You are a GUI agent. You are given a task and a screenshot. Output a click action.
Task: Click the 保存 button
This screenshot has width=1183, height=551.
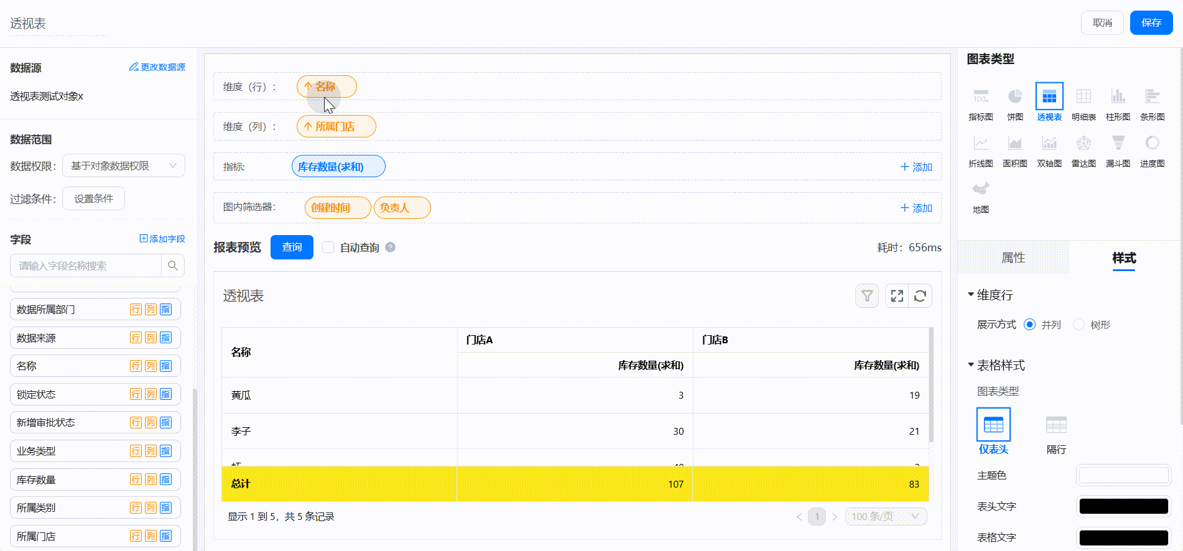click(x=1151, y=23)
